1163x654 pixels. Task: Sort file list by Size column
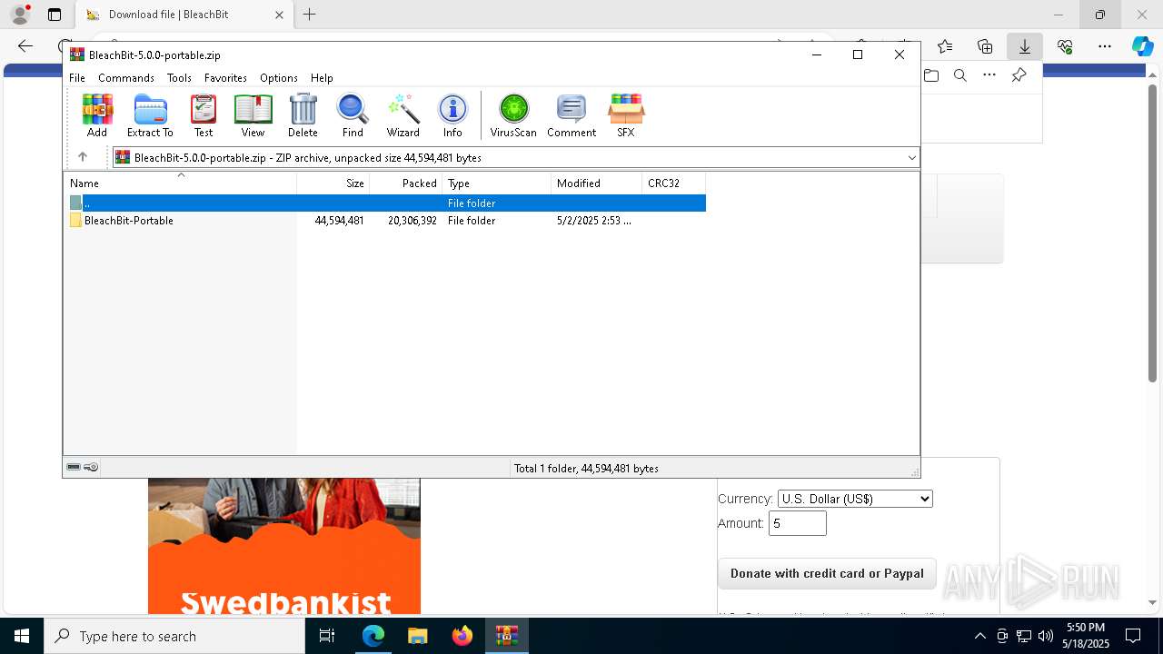333,183
